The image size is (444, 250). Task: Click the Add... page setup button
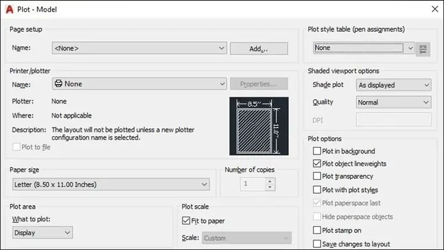(x=259, y=49)
